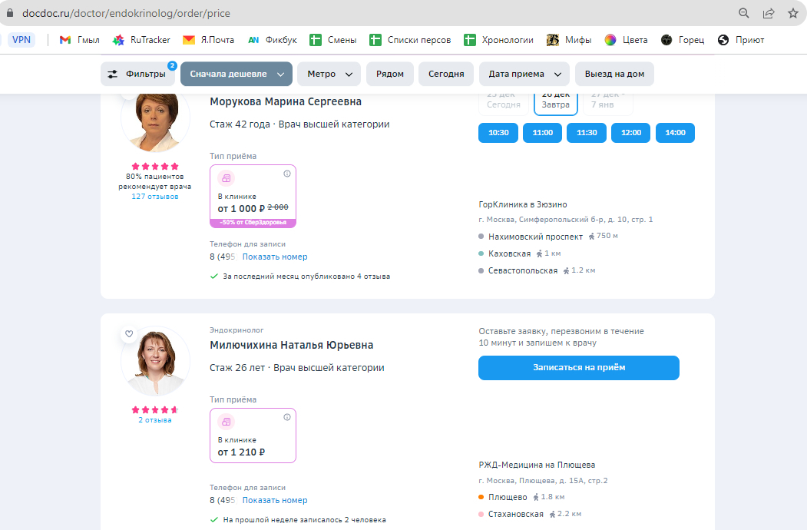Viewport: 807px width, 530px height.
Task: Book the 10:30 time slot
Action: point(498,133)
